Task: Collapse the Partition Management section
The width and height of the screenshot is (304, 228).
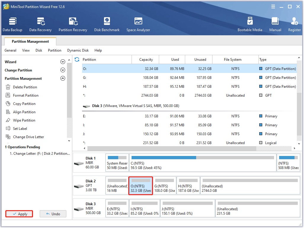Action: [63, 78]
